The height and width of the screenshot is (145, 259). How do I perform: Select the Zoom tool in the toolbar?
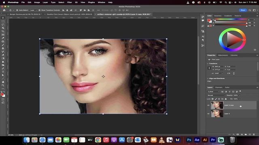coord(3,85)
